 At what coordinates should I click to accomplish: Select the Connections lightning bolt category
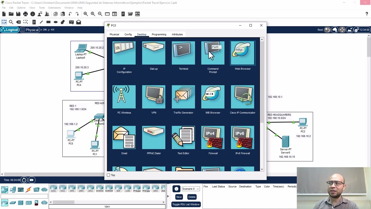click(28, 190)
